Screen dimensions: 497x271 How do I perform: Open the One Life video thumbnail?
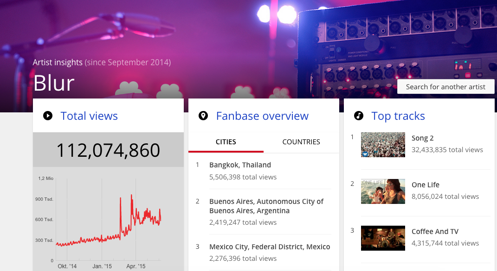coord(383,191)
